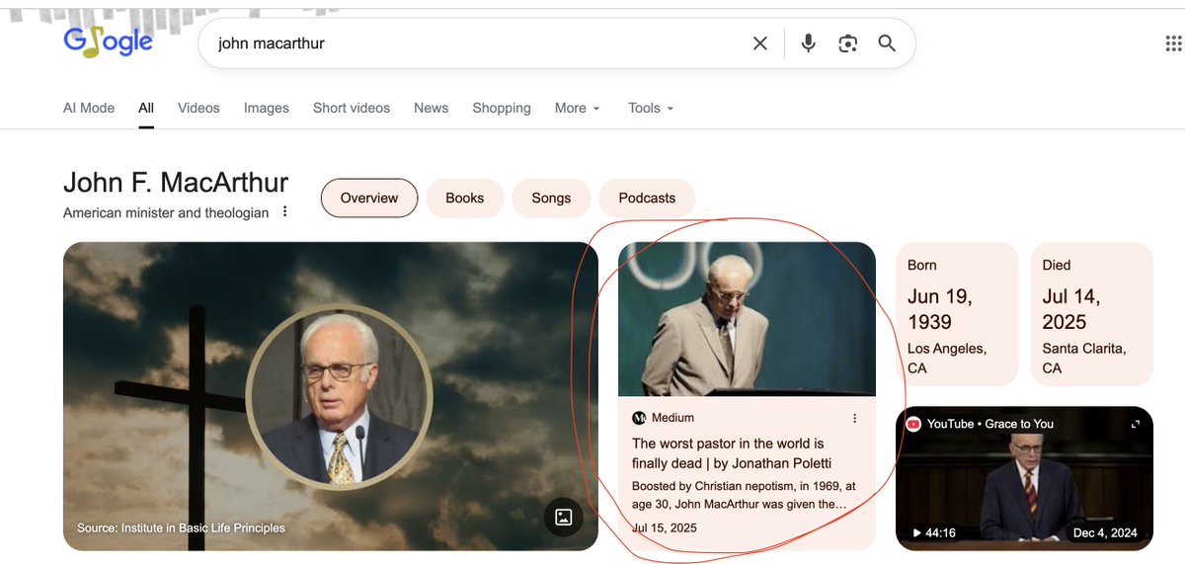The image size is (1185, 564).
Task: Click the Jul 15, 2025 article date
Action: [x=665, y=528]
